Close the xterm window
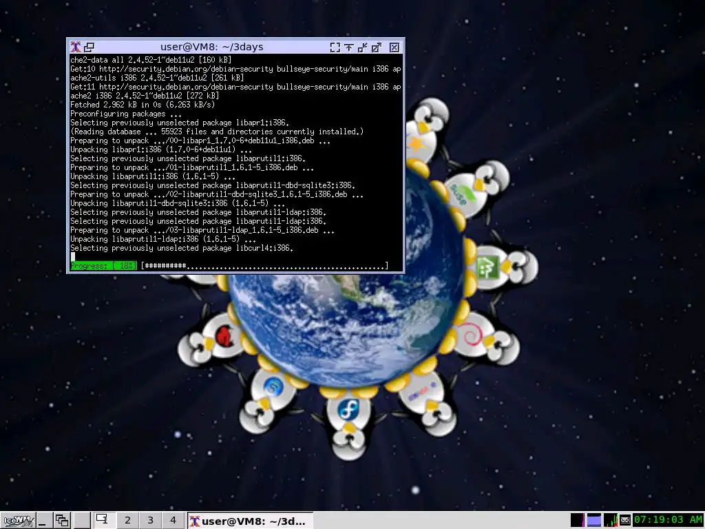The height and width of the screenshot is (529, 705). point(394,48)
